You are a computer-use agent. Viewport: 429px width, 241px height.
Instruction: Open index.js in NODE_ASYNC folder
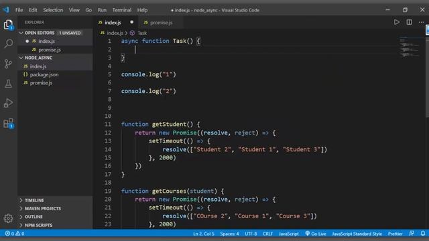[x=55, y=66]
